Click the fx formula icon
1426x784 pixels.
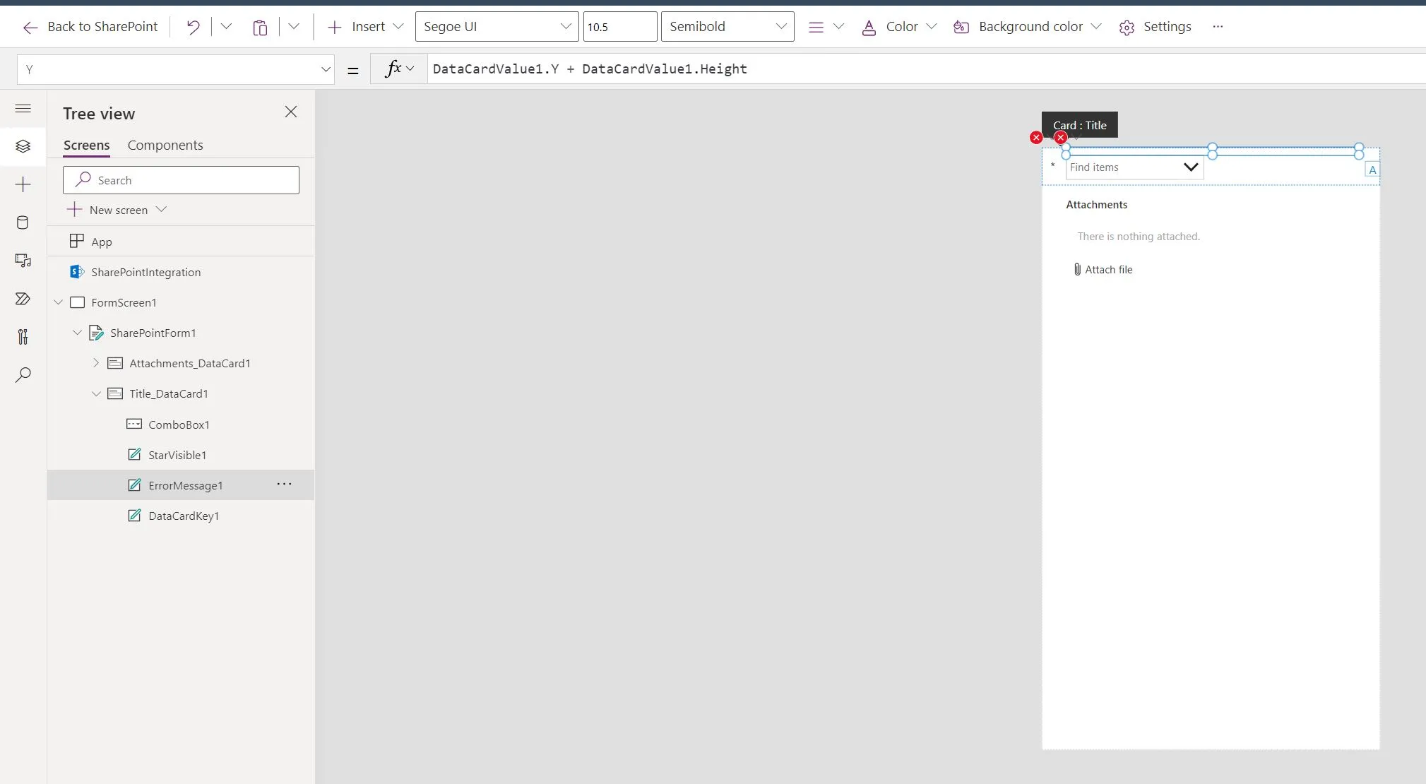click(393, 69)
